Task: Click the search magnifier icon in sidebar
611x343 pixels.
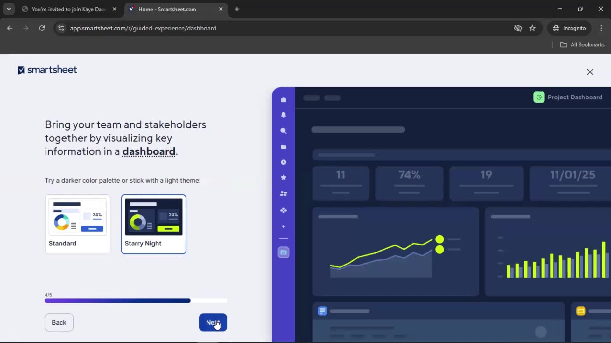Action: (284, 131)
